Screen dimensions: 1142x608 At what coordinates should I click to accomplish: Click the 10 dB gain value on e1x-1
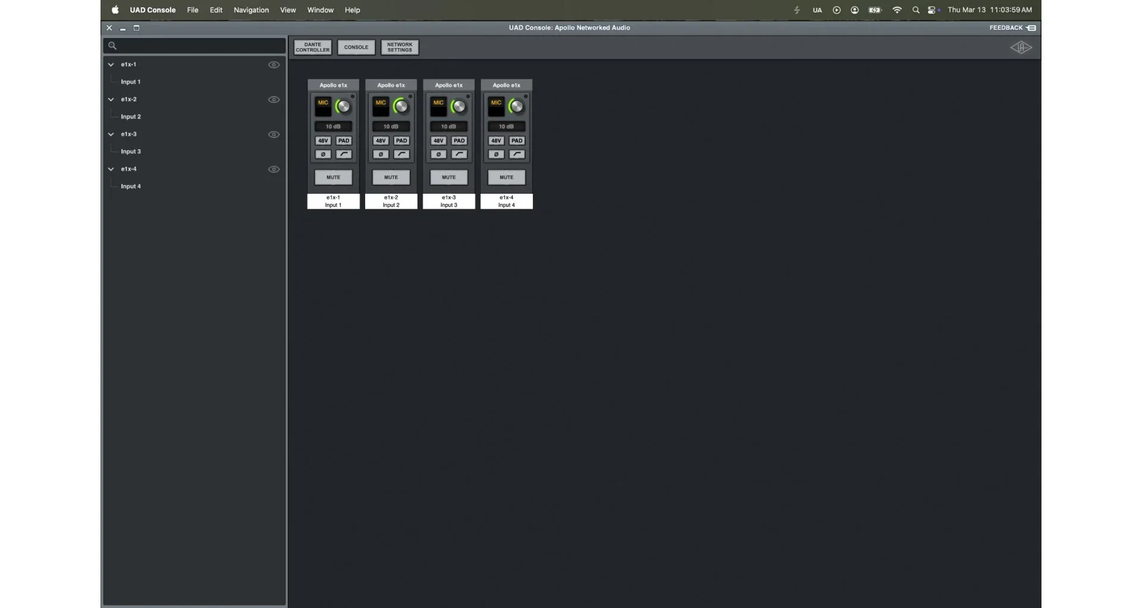coord(333,127)
